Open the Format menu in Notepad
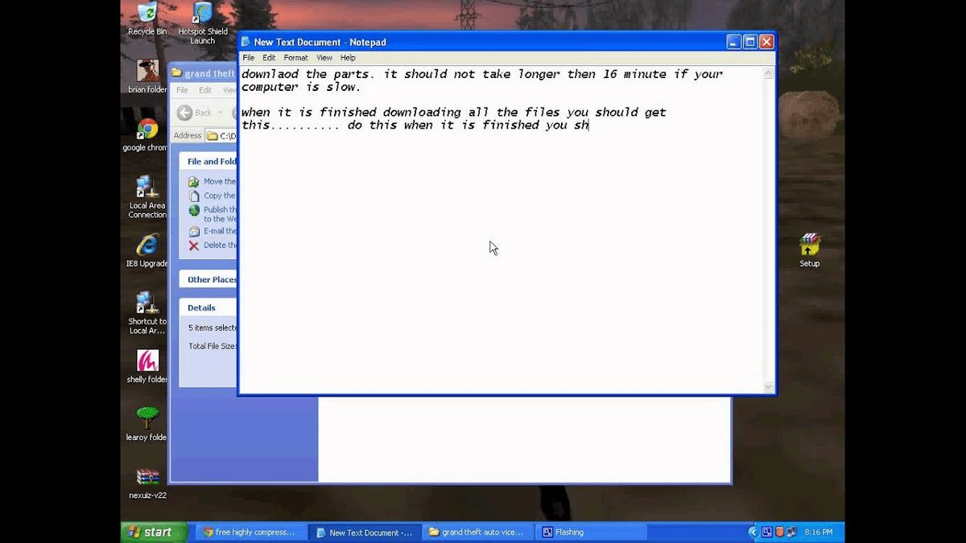The image size is (966, 543). [x=295, y=57]
